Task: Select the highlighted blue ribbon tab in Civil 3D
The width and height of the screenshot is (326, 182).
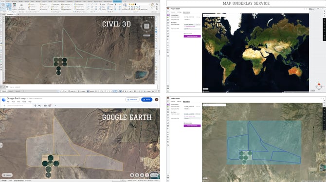Action: pos(117,1)
